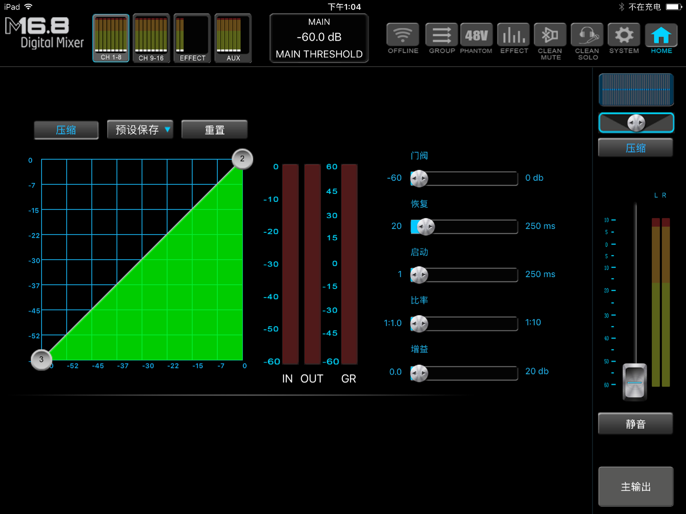Click the 恢复 release slider knob
The image size is (686, 514).
click(x=426, y=227)
